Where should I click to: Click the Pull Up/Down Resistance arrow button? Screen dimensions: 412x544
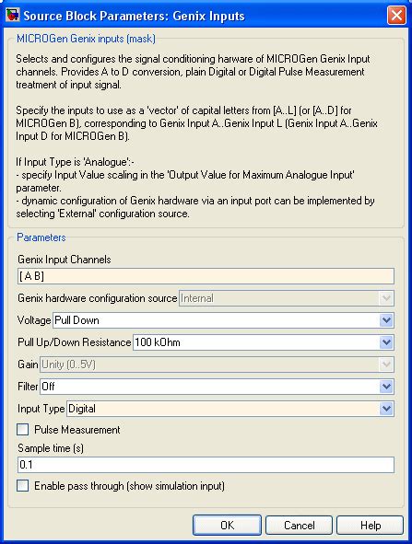tap(386, 342)
